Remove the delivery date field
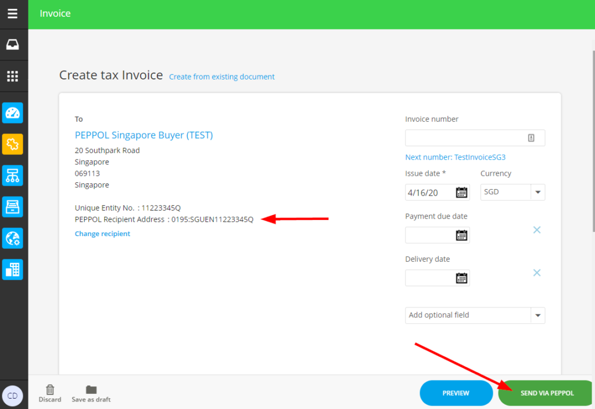Image resolution: width=595 pixels, height=409 pixels. click(536, 273)
